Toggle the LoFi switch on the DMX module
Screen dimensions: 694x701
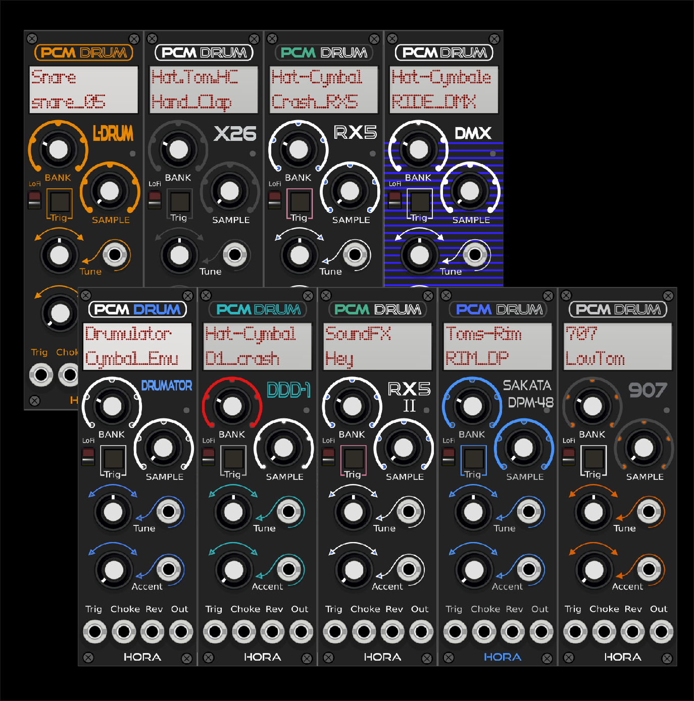394,200
